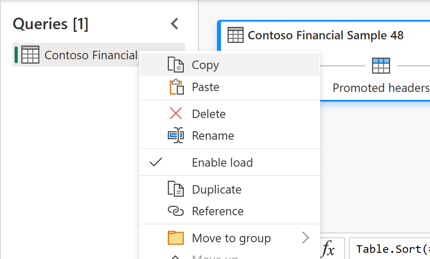
Task: Choose Delete from the context menu
Action: pos(209,114)
